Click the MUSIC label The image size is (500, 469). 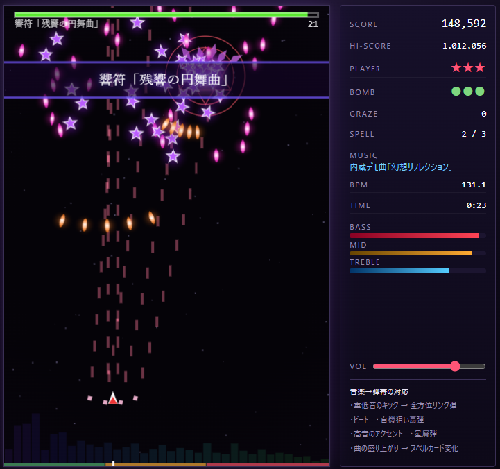click(363, 155)
